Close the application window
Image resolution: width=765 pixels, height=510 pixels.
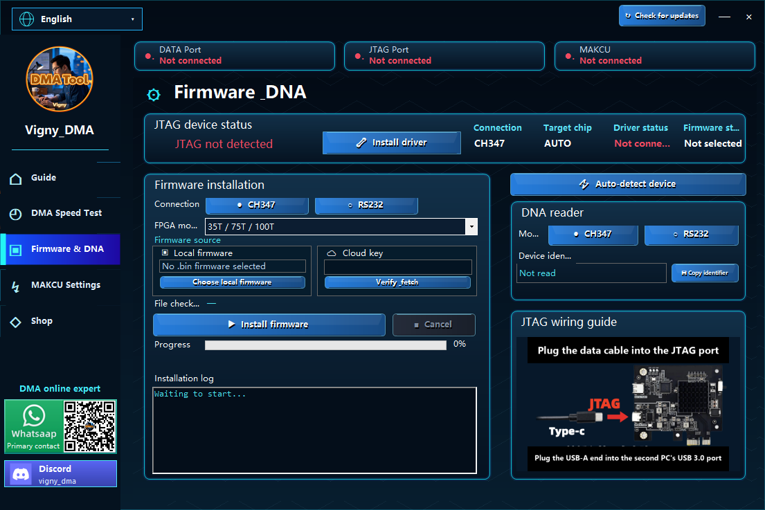click(x=749, y=17)
